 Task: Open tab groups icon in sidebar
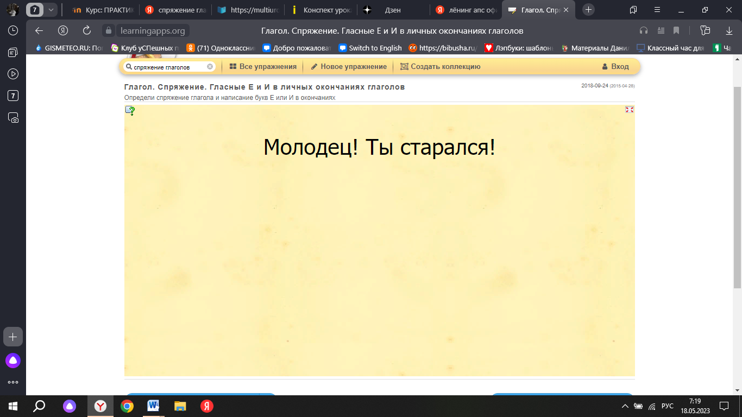13,52
